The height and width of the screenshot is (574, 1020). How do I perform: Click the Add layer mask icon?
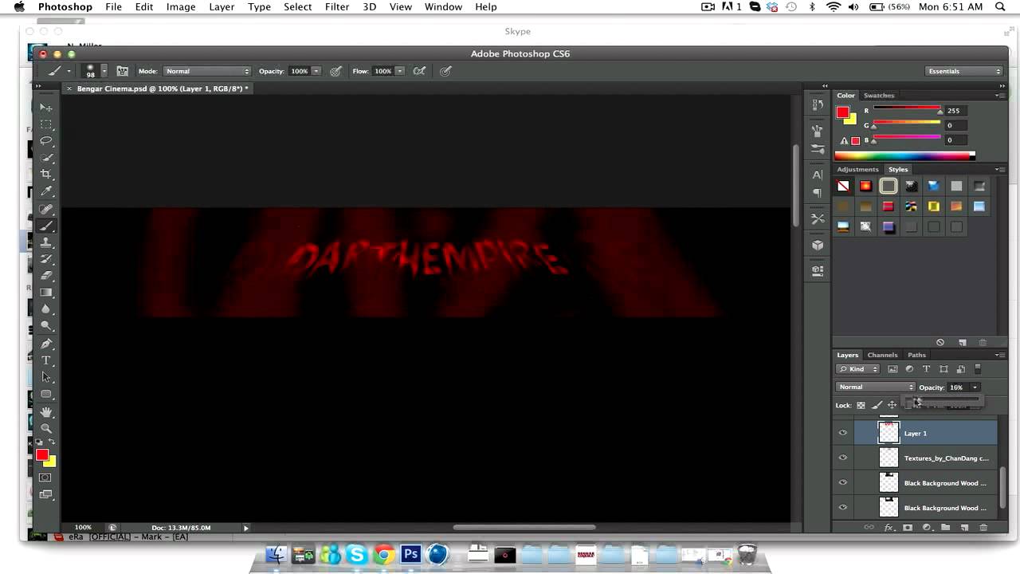pos(908,528)
